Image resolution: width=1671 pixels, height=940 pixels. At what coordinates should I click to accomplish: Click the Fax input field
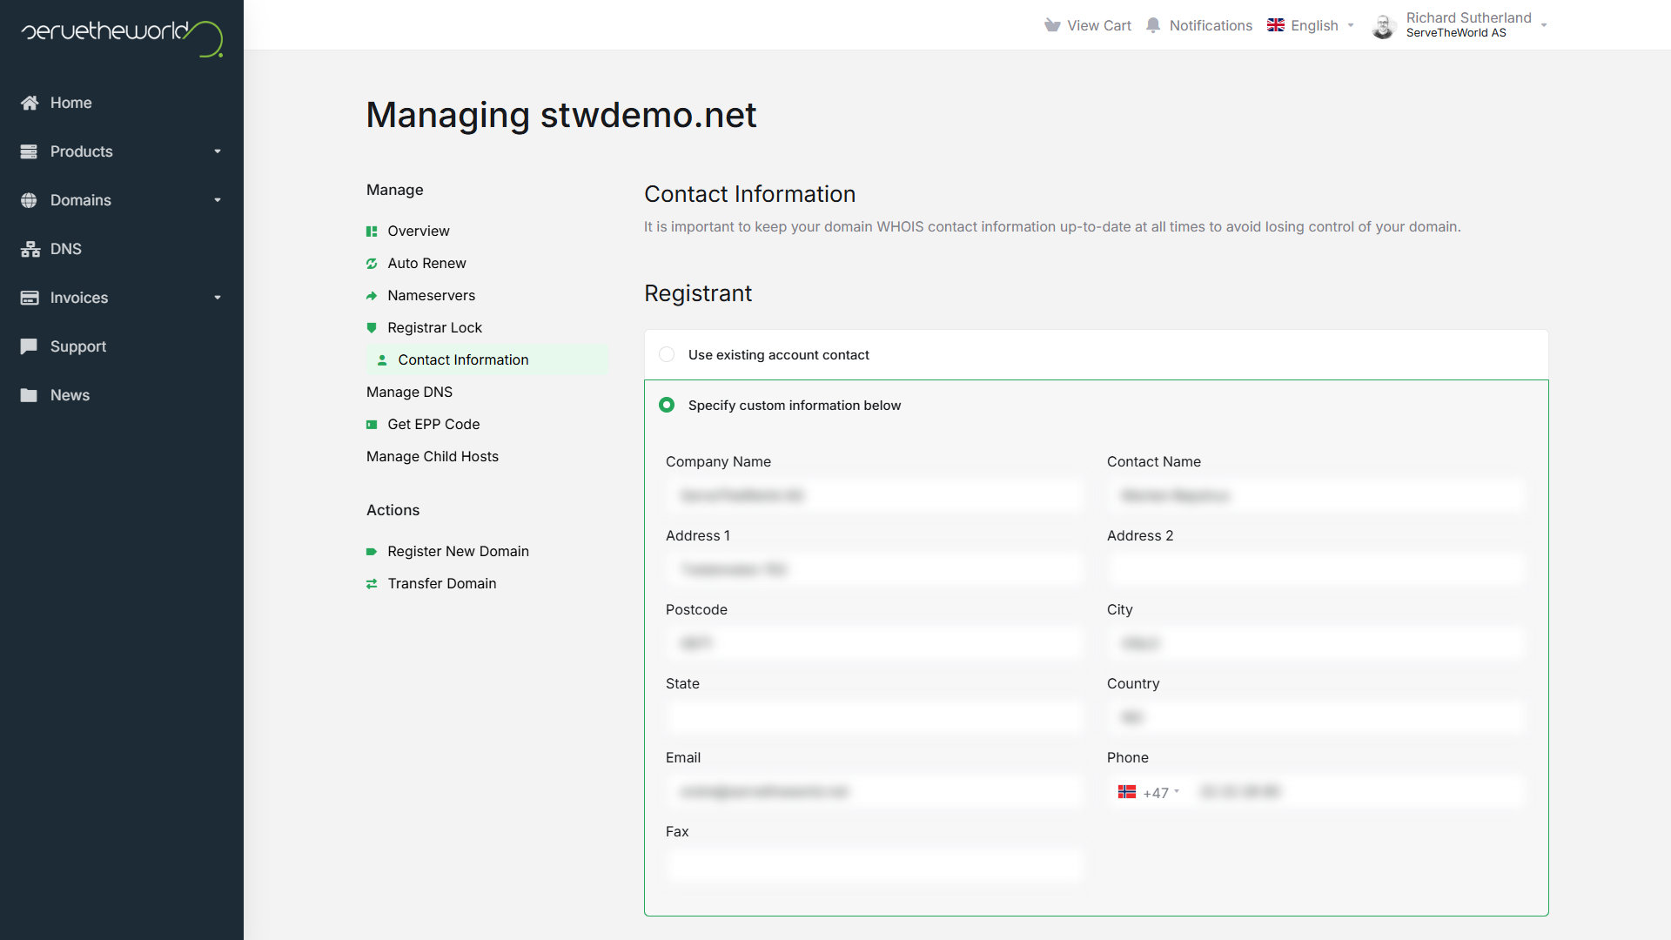(x=876, y=866)
